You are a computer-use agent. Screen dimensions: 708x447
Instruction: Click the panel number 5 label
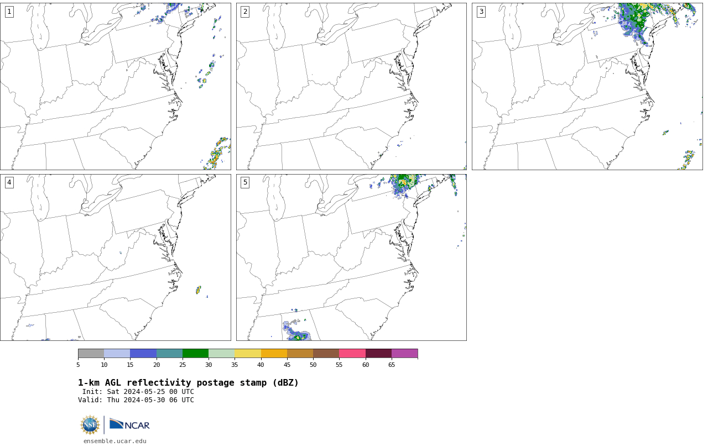click(x=245, y=182)
